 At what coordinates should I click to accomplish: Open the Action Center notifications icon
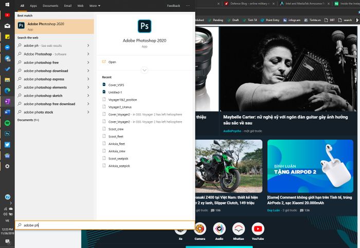click(x=7, y=241)
